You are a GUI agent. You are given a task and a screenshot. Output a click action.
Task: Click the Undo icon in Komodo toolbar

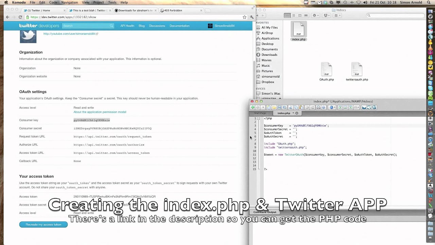click(307, 108)
